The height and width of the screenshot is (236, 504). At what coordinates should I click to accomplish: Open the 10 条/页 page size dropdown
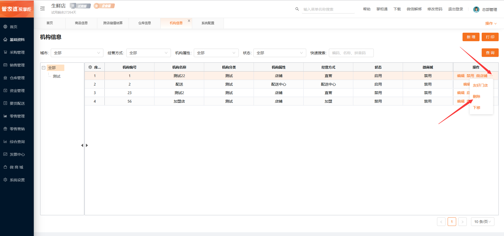click(482, 222)
